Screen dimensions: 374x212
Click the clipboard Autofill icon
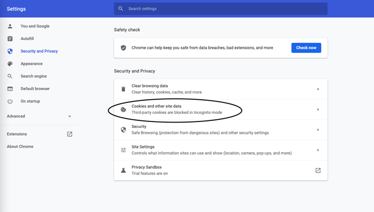pyautogui.click(x=10, y=38)
